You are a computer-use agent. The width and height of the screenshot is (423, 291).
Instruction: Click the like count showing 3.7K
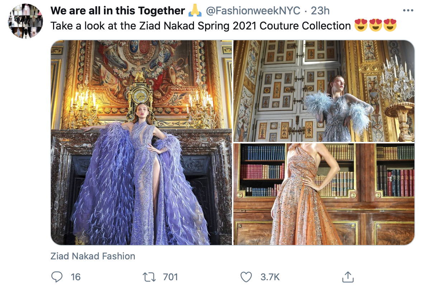270,277
